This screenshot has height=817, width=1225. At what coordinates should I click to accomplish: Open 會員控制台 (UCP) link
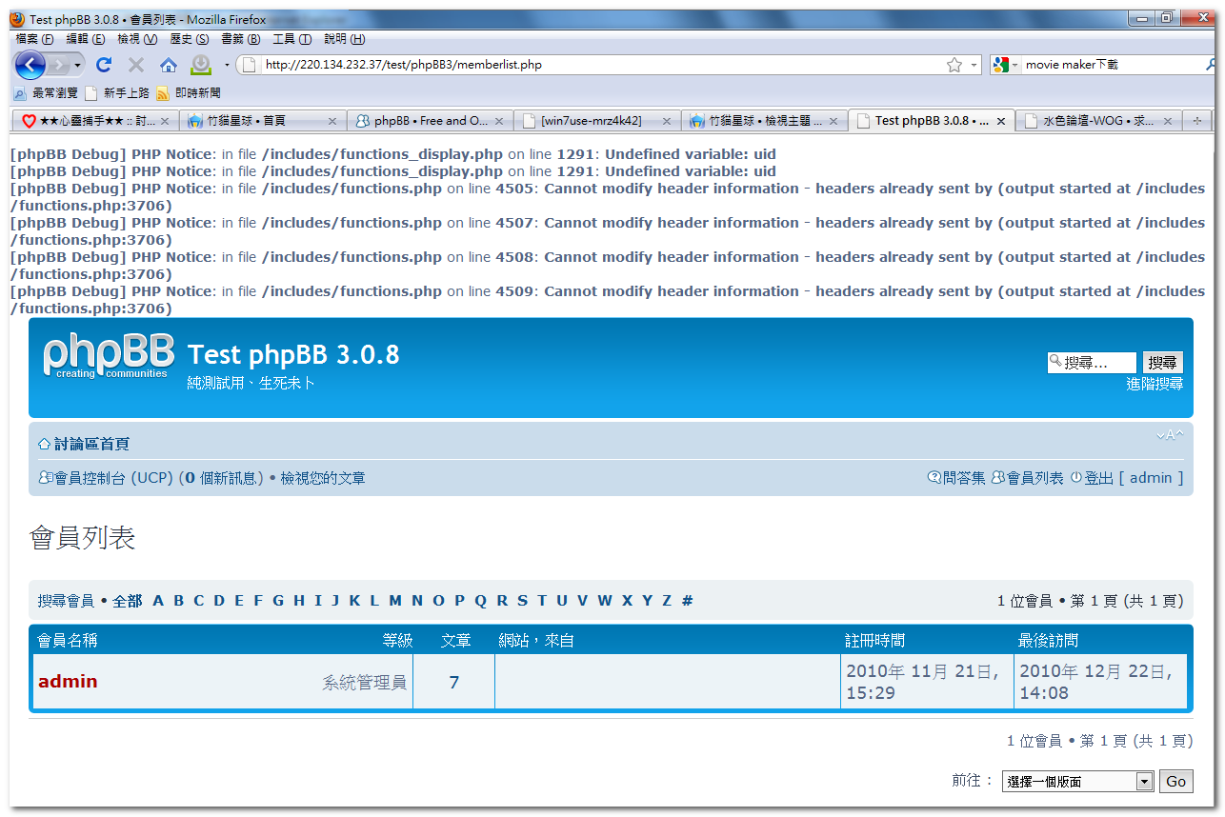[113, 478]
